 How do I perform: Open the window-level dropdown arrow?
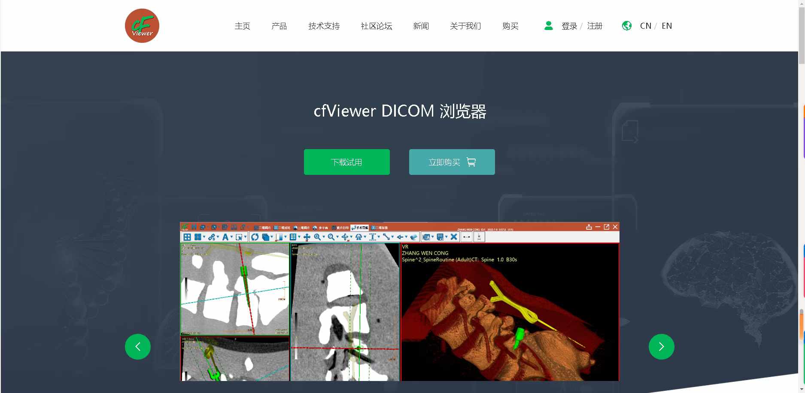285,237
